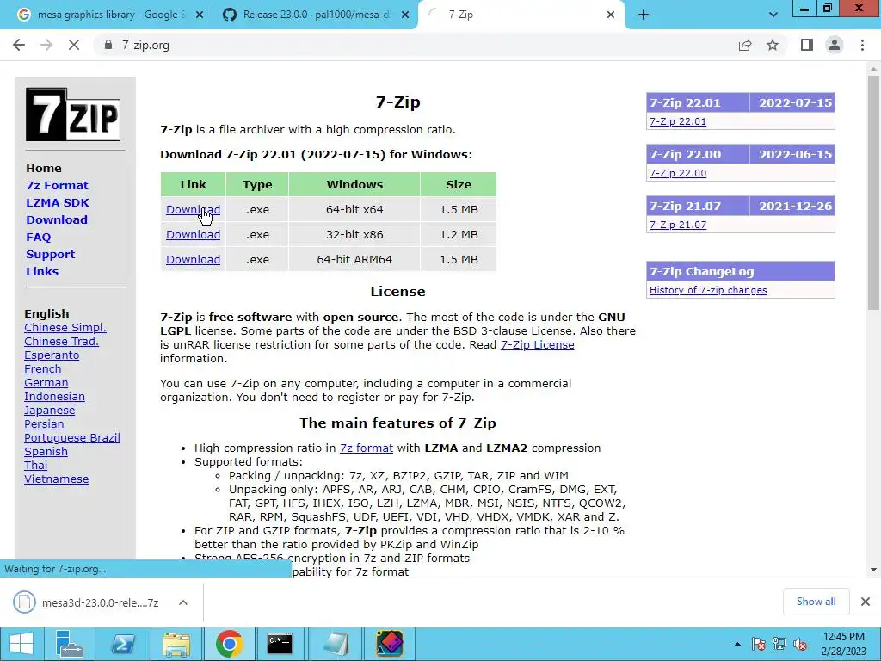
Task: Bookmark this page with the star icon
Action: [773, 45]
